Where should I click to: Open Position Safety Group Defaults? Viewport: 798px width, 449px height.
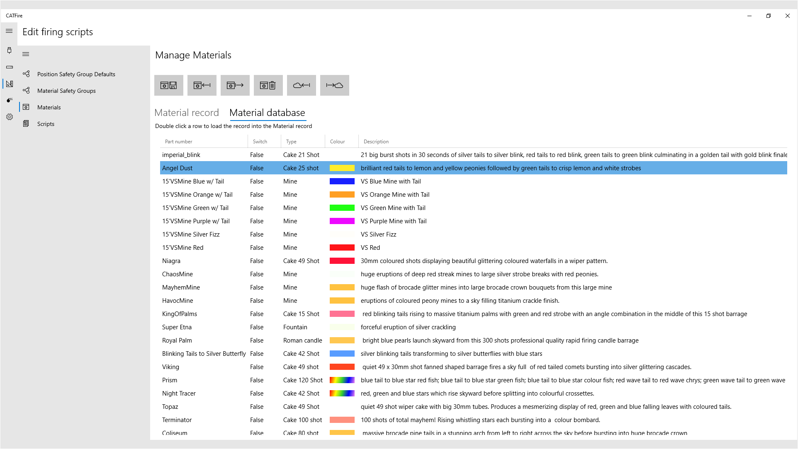point(76,74)
